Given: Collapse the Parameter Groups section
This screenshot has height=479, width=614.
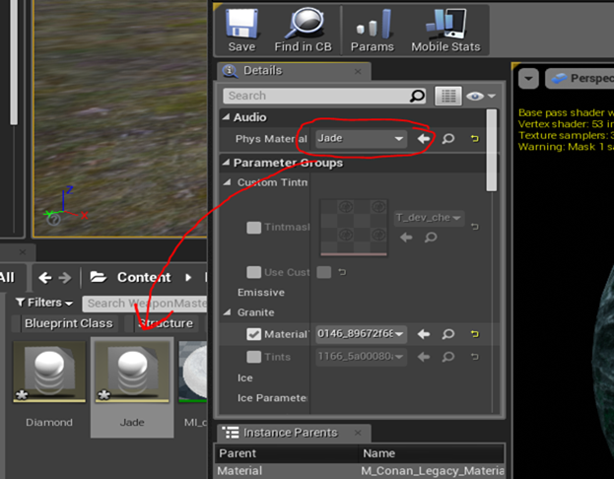Looking at the screenshot, I should [x=225, y=163].
